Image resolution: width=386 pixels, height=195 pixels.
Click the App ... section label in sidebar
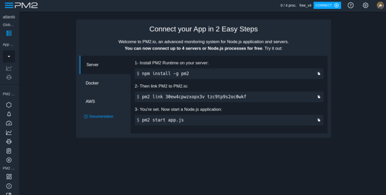(8, 44)
